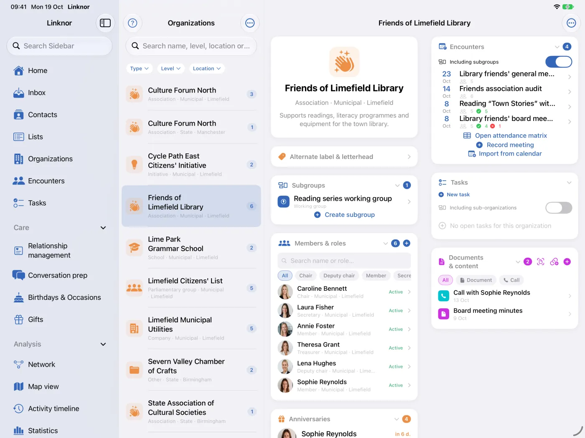Focus the Search Sidebar field
This screenshot has height=438, width=585.
click(59, 46)
